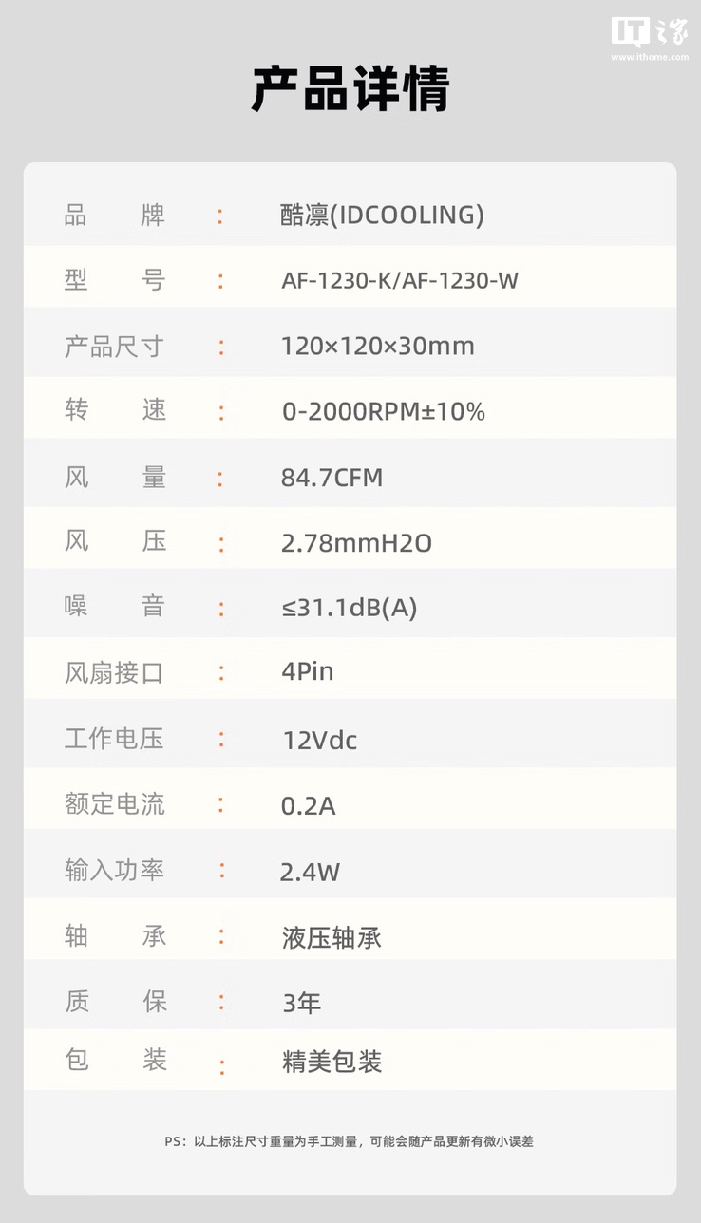Click the ITHome logo watermark
701x1223 pixels.
pyautogui.click(x=649, y=31)
